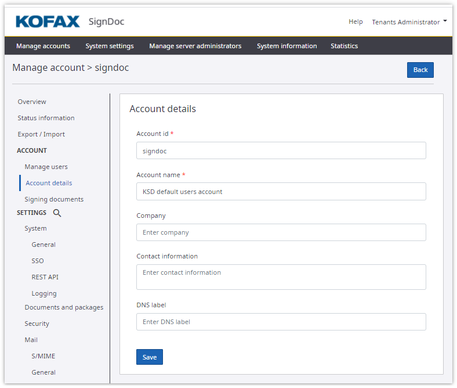The image size is (457, 388).
Task: Switch to the Statistics menu
Action: [344, 46]
